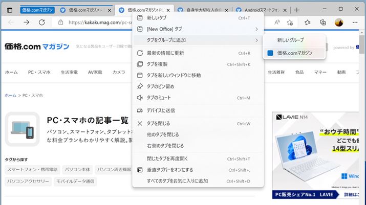Select タブを複製 from context menu
This screenshot has width=366, height=205.
tap(157, 64)
